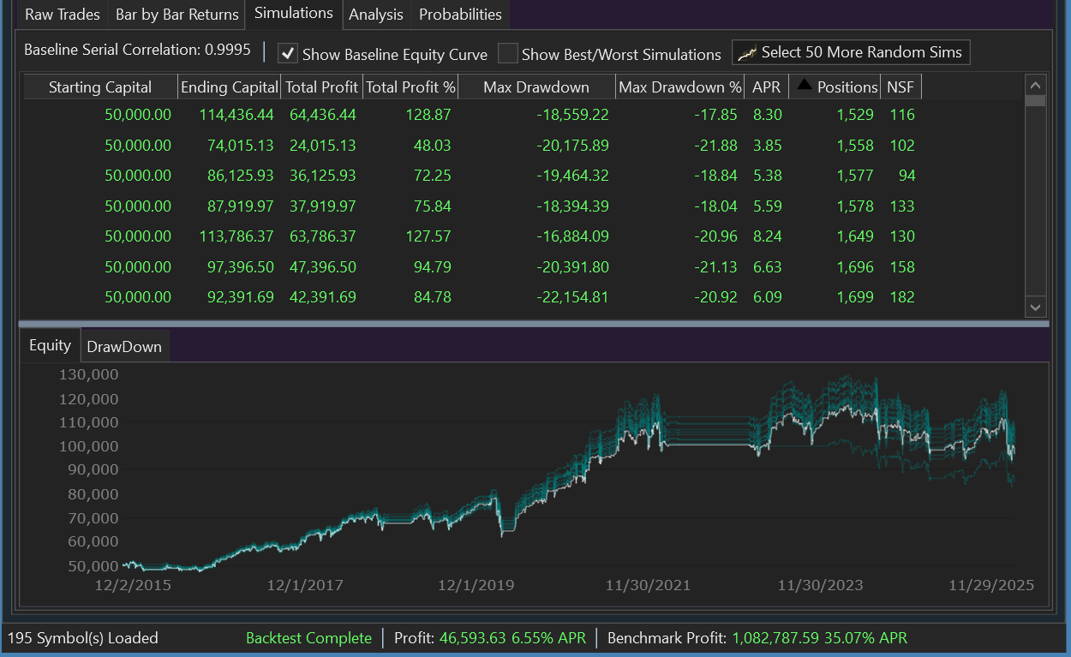Select the Equity chart tab
Viewport: 1071px width, 657px height.
[50, 345]
